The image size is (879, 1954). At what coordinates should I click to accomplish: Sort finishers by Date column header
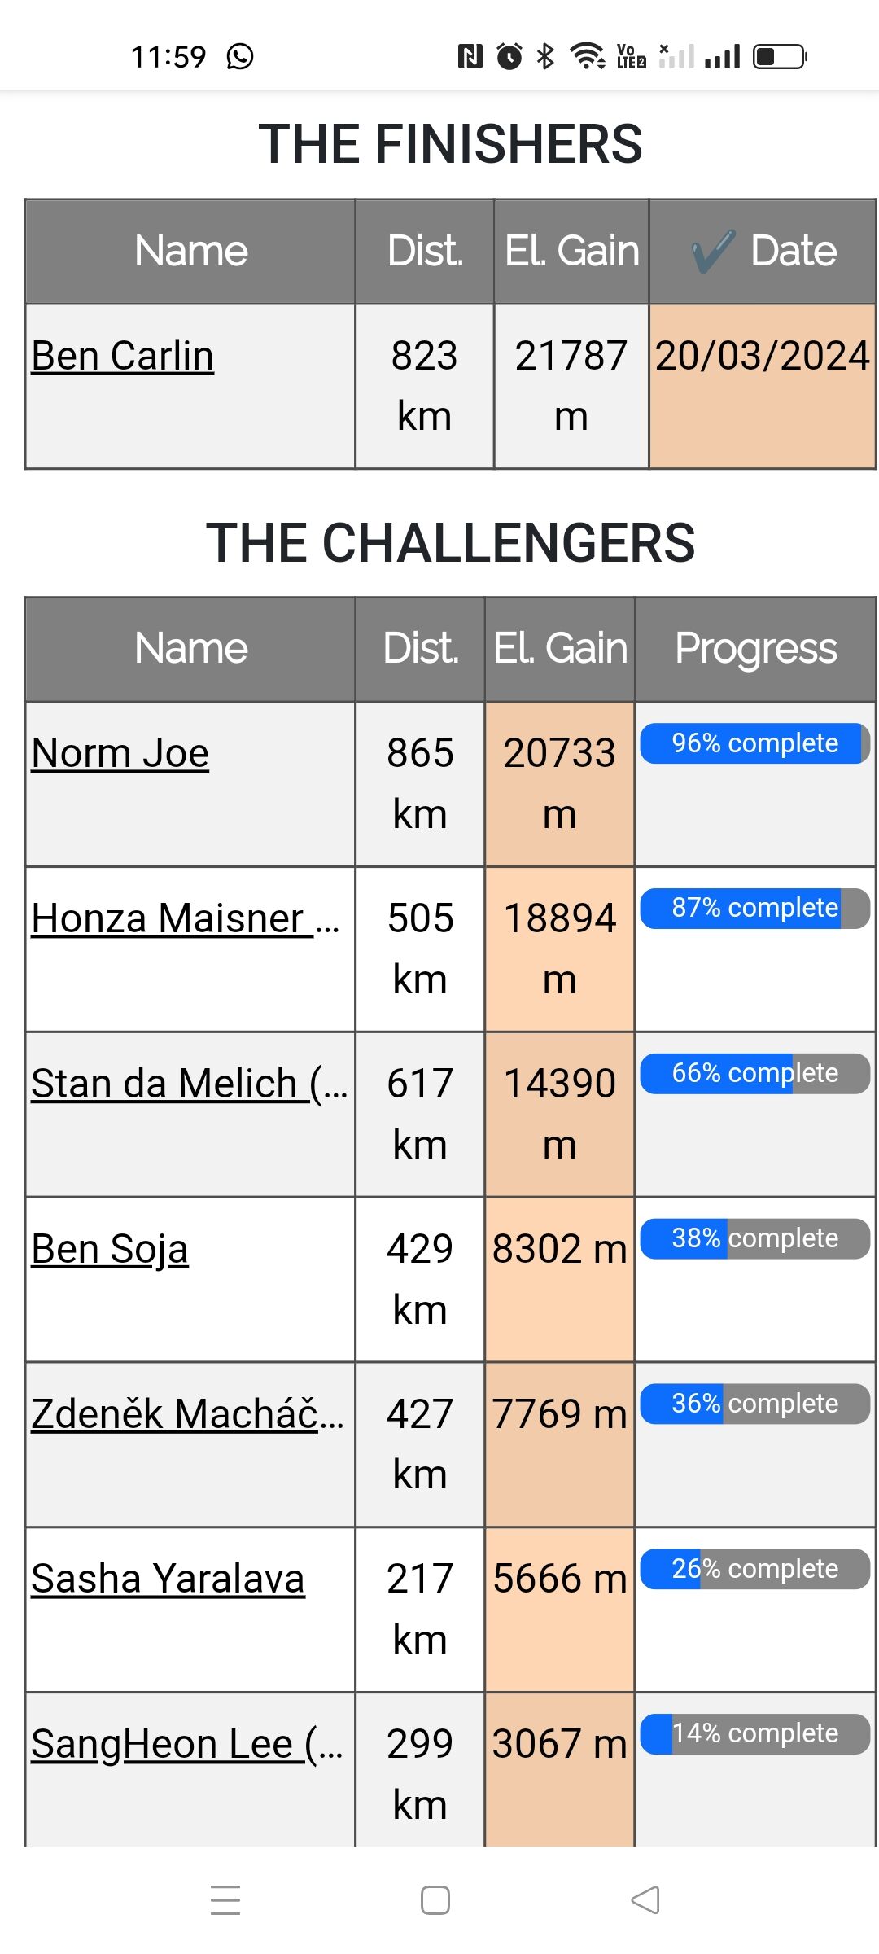763,251
